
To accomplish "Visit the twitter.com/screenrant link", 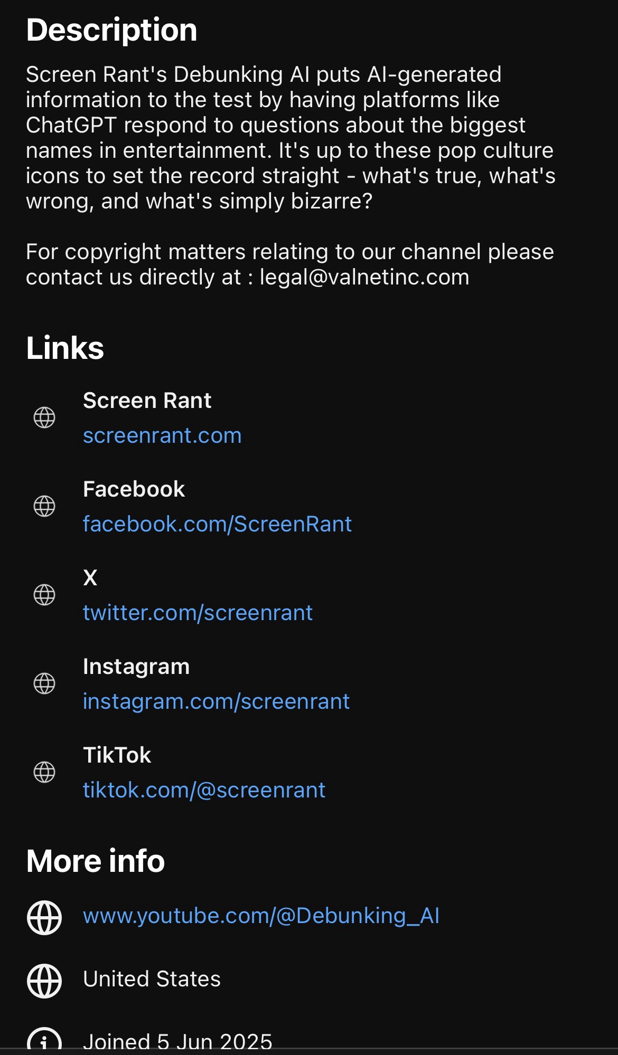I will tap(198, 613).
